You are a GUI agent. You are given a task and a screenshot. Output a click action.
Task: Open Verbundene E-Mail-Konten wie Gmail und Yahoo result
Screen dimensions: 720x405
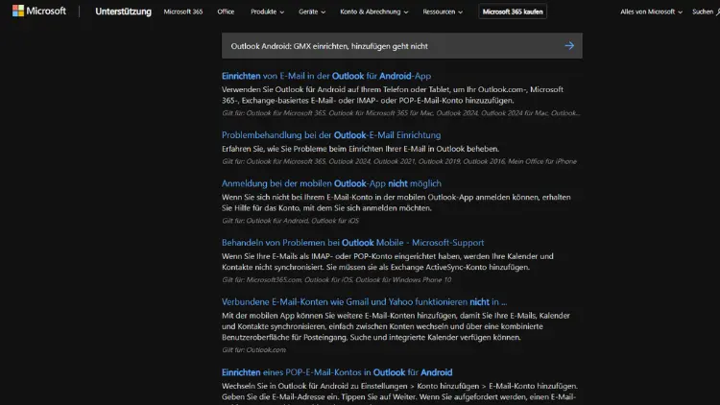tap(364, 301)
